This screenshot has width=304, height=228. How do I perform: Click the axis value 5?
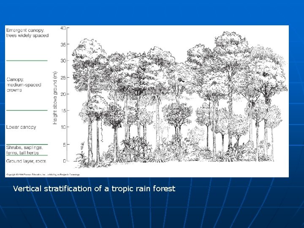(64, 145)
